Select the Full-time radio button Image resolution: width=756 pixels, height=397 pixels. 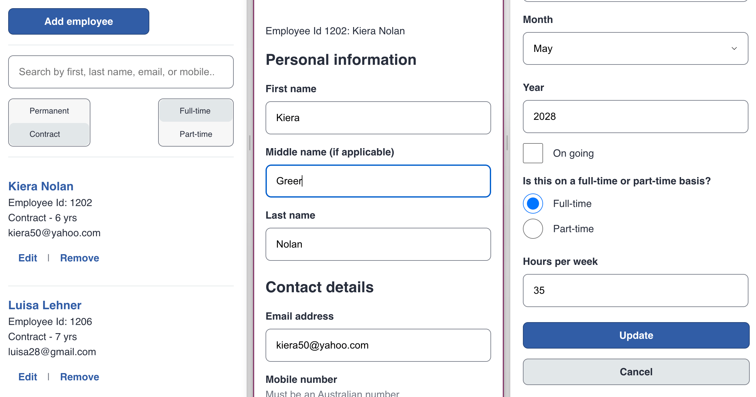tap(532, 203)
